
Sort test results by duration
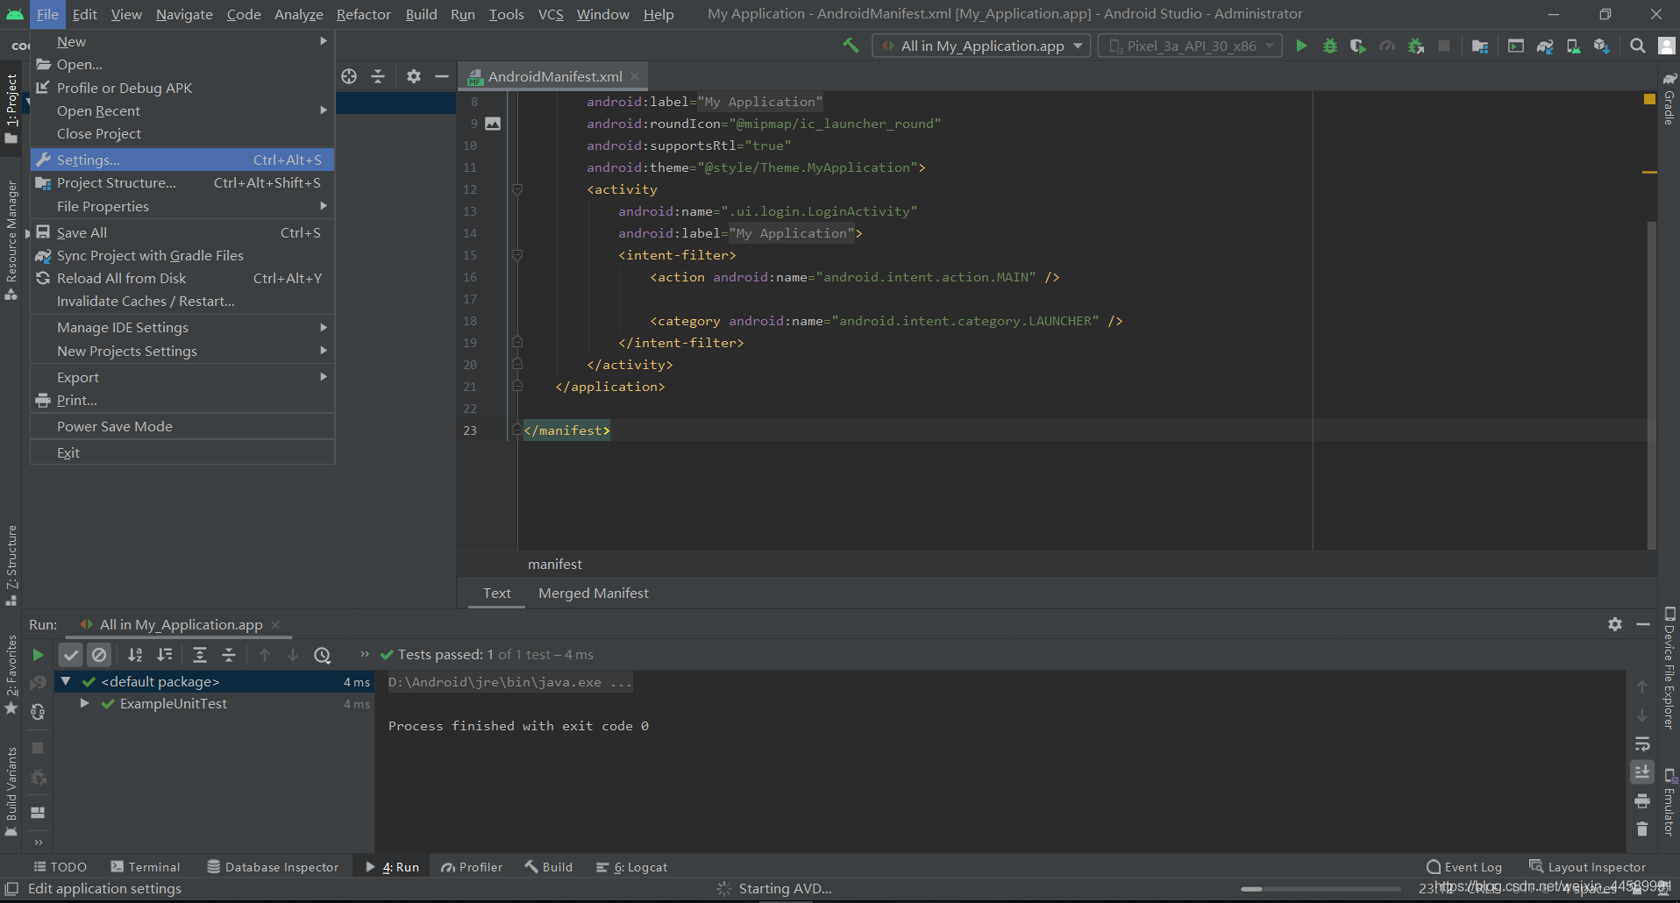click(x=165, y=655)
